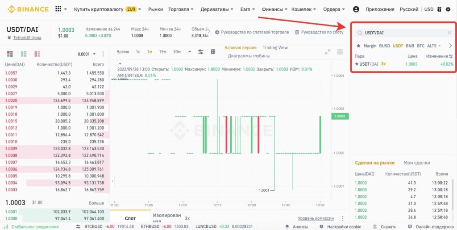
Task: Show only sell orders in the order book
Action: click(37, 54)
